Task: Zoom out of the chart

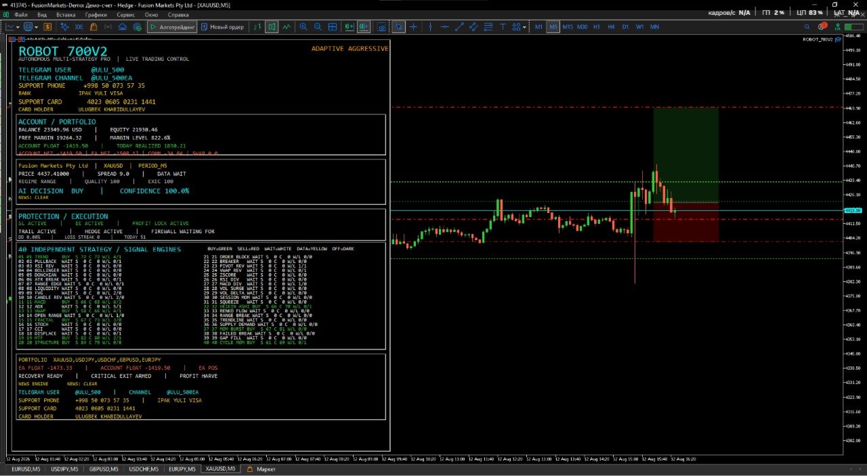Action: 318,27
